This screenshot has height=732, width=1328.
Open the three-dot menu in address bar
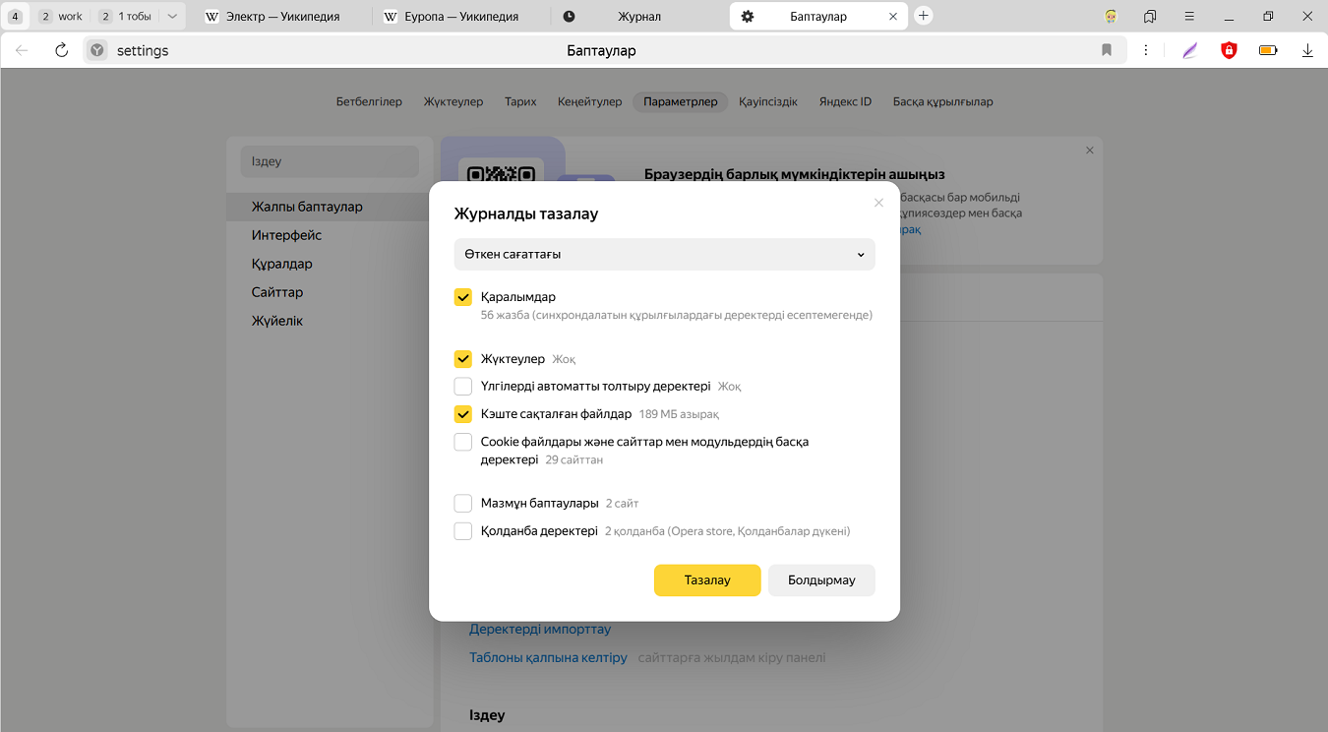(1146, 50)
